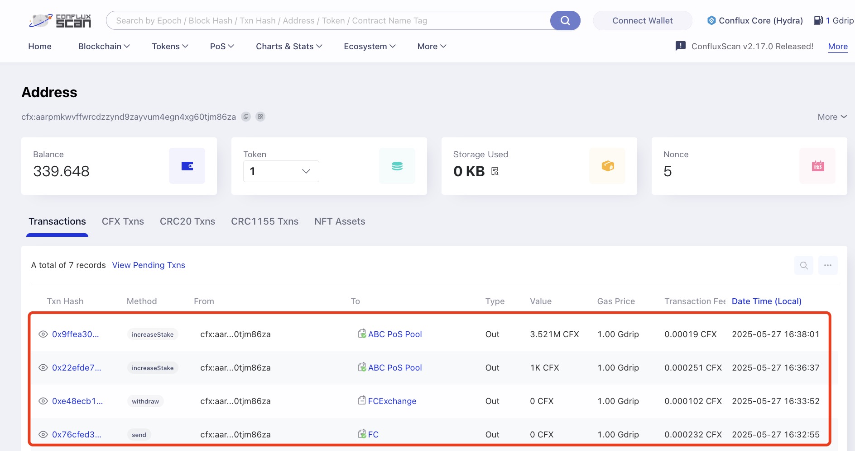Click the Storage Used box icon
This screenshot has width=855, height=451.
pos(607,166)
